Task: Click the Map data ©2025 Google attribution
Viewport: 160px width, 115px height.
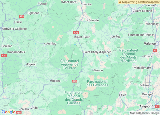Action: (x=144, y=113)
